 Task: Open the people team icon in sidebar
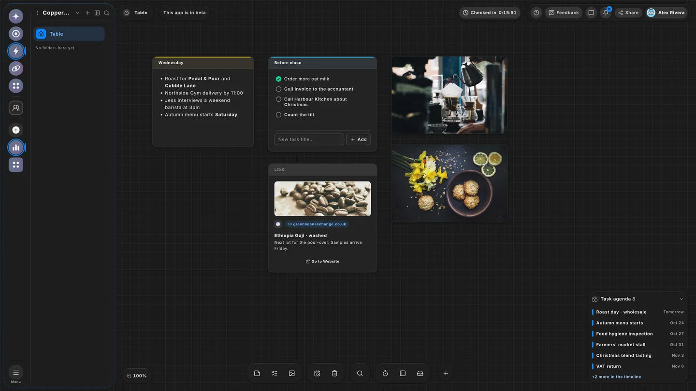pyautogui.click(x=16, y=108)
